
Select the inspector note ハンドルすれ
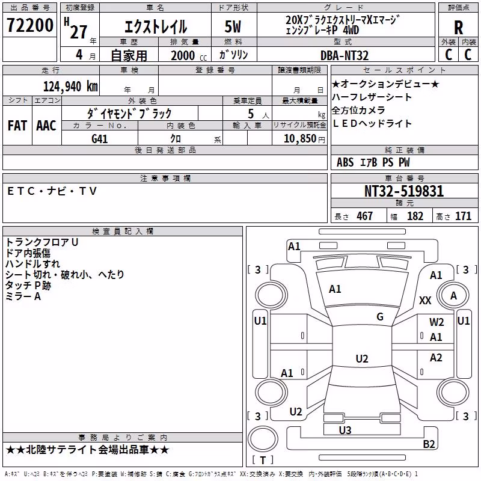33,264
